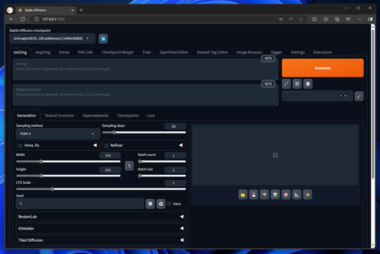
Task: Expand the RestartLab section
Action: [101, 217]
